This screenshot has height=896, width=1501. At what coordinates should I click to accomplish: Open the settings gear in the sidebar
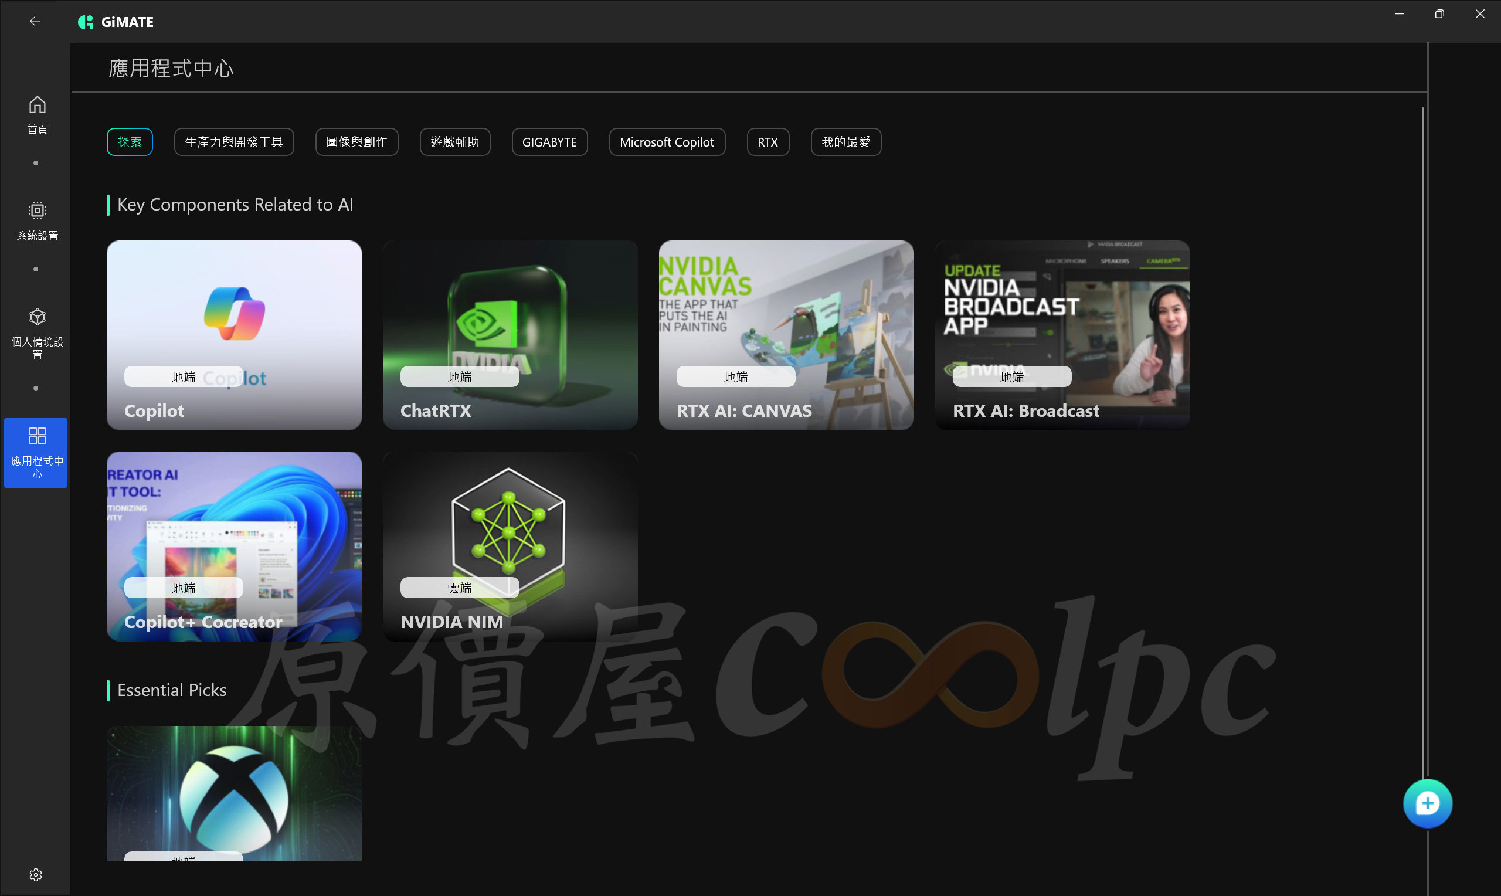[x=36, y=875]
